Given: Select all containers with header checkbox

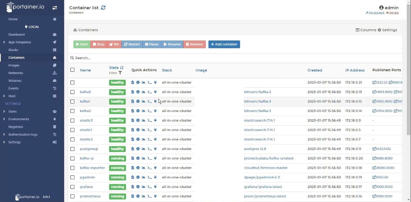Looking at the screenshot, I should pyautogui.click(x=72, y=70).
